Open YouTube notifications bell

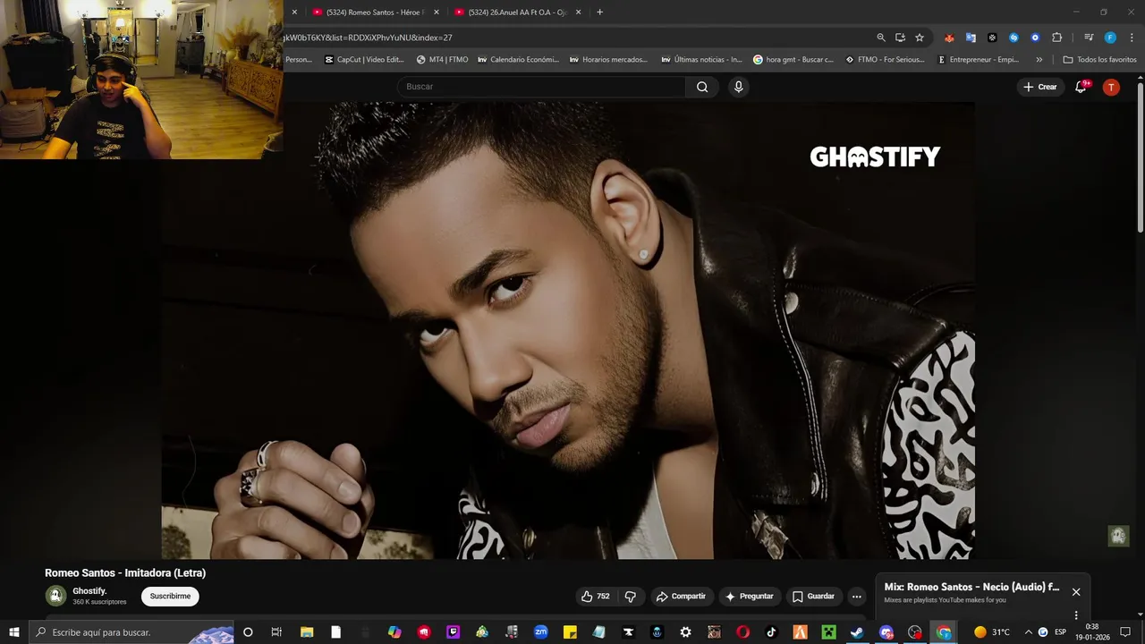pyautogui.click(x=1081, y=87)
